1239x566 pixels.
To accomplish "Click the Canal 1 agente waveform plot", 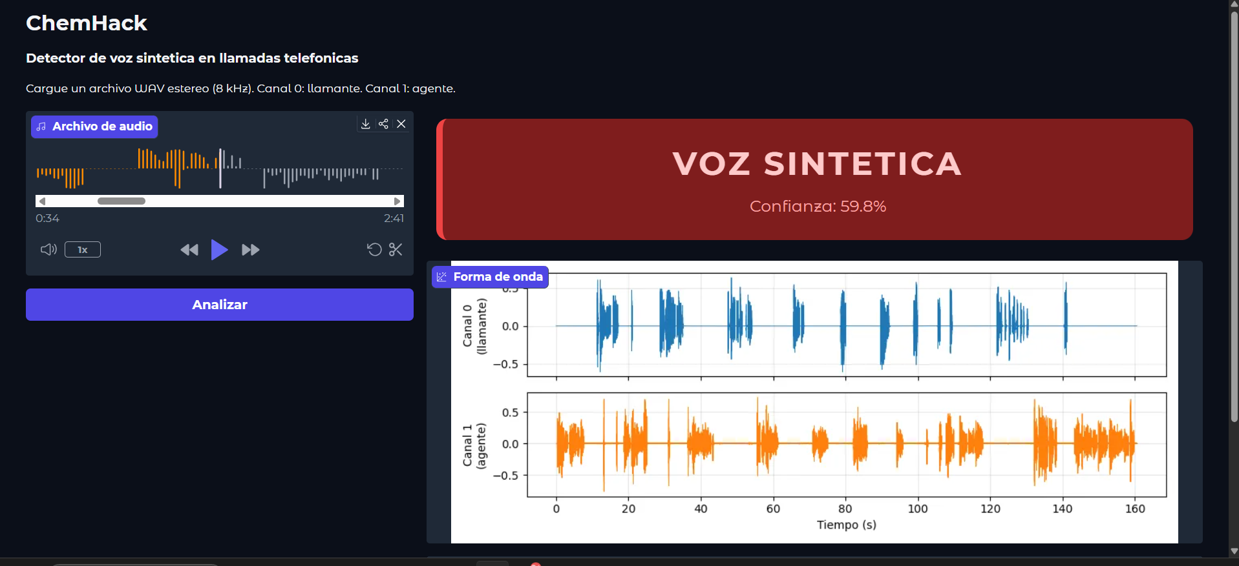I will pyautogui.click(x=847, y=445).
